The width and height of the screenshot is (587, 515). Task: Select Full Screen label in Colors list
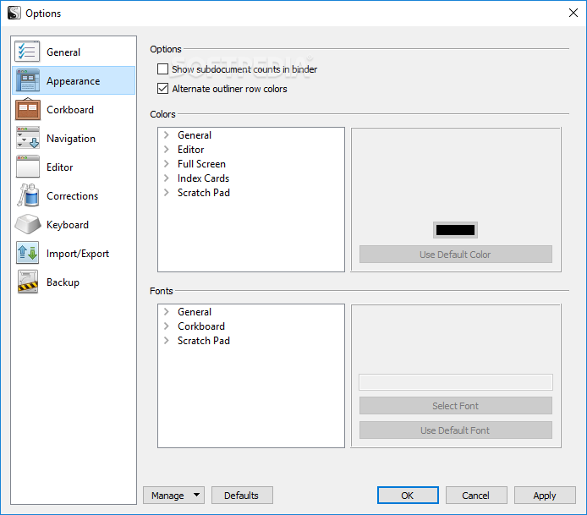coord(201,164)
